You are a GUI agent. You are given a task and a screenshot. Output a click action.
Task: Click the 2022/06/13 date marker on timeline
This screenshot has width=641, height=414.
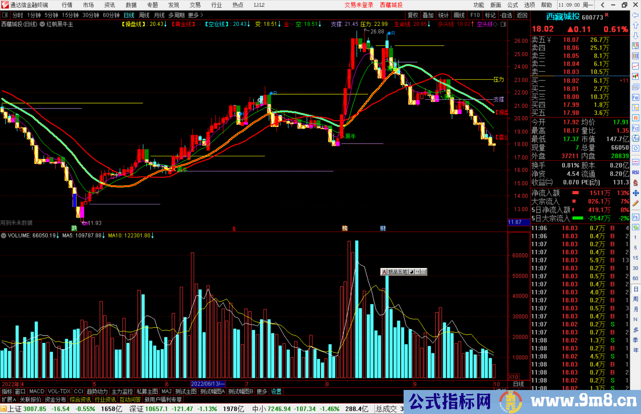208,384
